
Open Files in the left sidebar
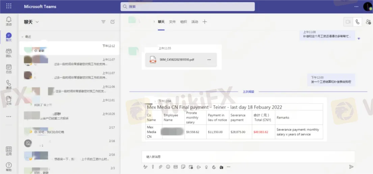(9, 100)
